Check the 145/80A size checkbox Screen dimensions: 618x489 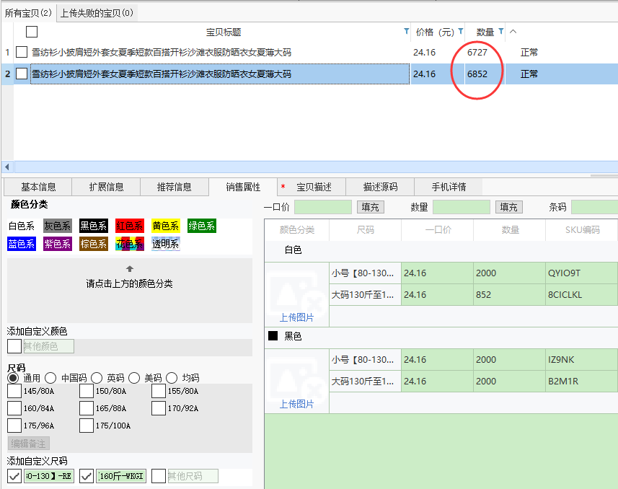[14, 391]
